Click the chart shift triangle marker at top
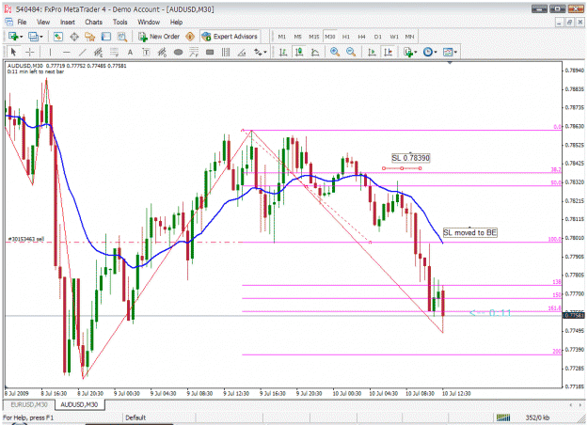Image resolution: width=588 pixels, height=425 pixels. (x=450, y=63)
